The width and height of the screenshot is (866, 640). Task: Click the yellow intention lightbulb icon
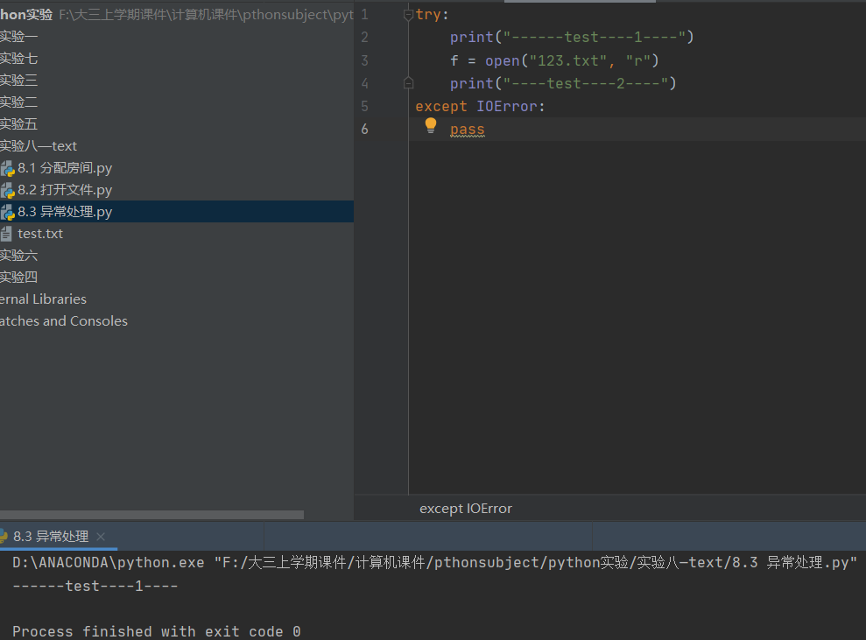coord(431,126)
